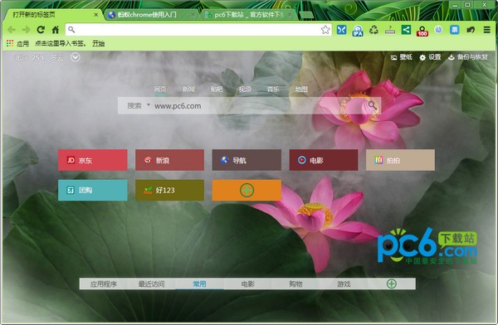
Task: Expand the weather dropdown chevron
Action: tap(76, 57)
